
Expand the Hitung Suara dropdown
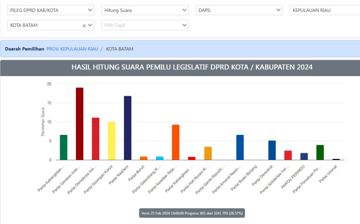pyautogui.click(x=145, y=10)
